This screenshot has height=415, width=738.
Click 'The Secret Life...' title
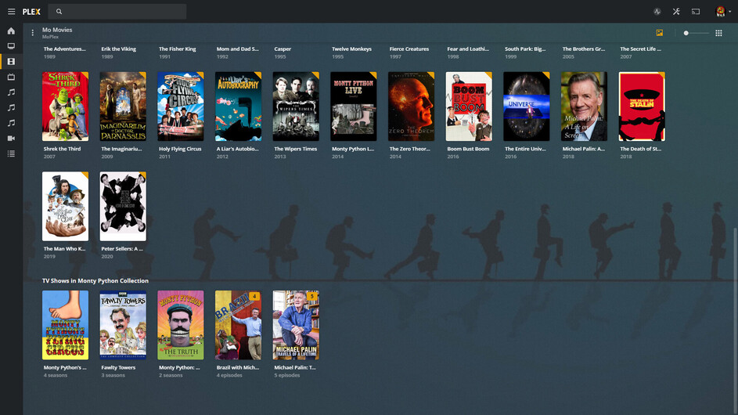[641, 49]
